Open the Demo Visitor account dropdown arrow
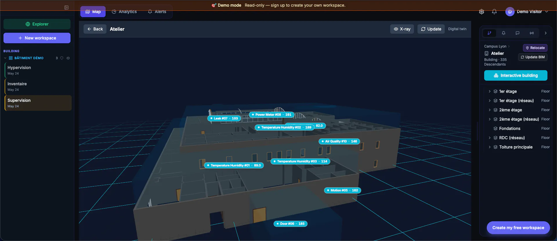Screen dimensions: 557x241 tap(547, 12)
